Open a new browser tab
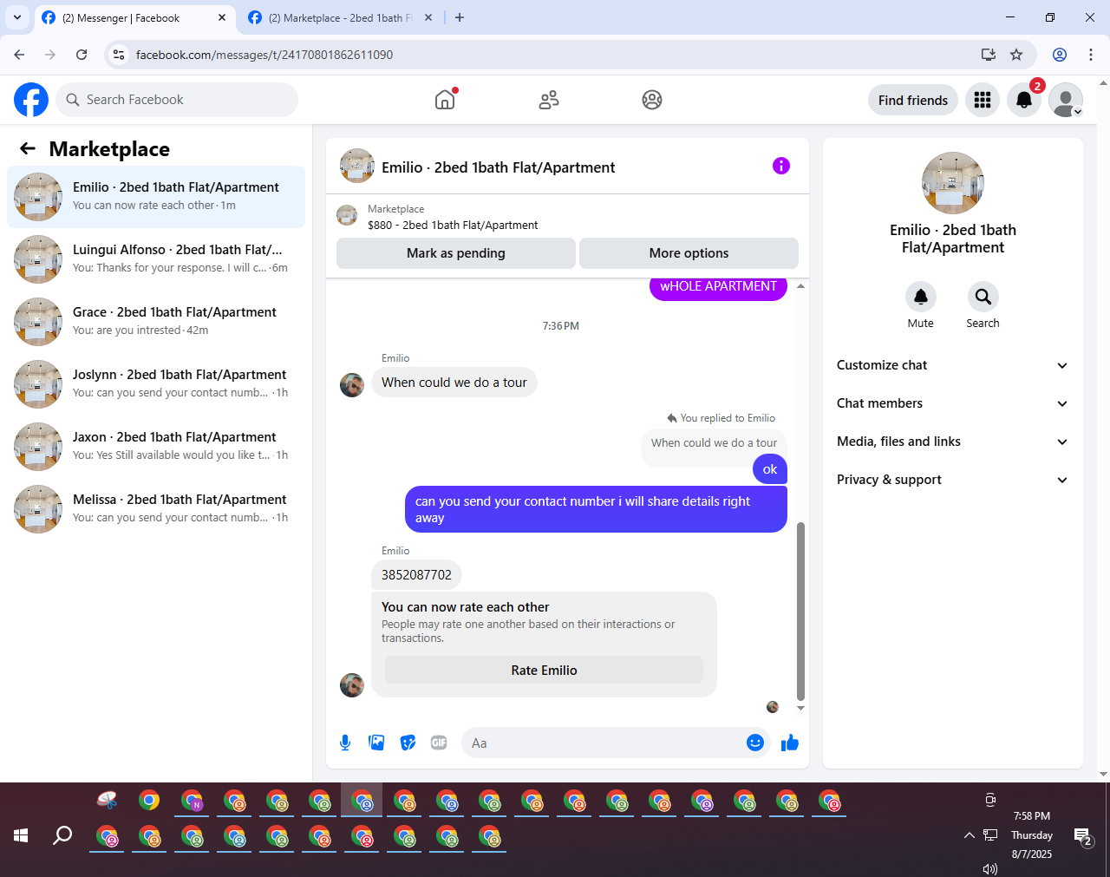The width and height of the screenshot is (1110, 877). [460, 17]
